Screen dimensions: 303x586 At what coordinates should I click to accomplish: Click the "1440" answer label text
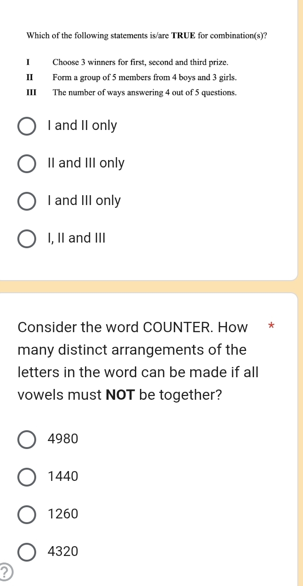[63, 477]
